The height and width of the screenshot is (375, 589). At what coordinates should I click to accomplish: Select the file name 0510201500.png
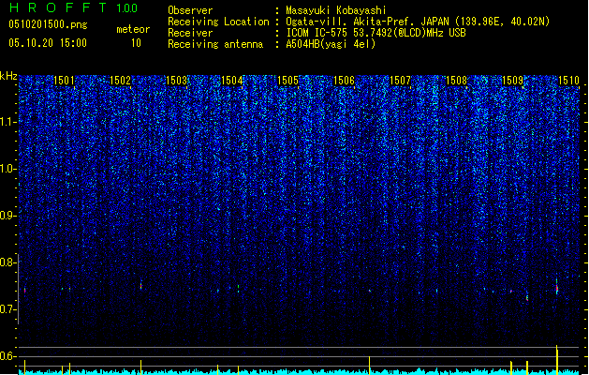(48, 25)
